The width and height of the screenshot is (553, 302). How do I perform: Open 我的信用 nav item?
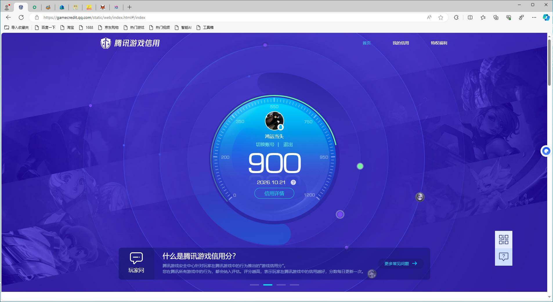401,43
